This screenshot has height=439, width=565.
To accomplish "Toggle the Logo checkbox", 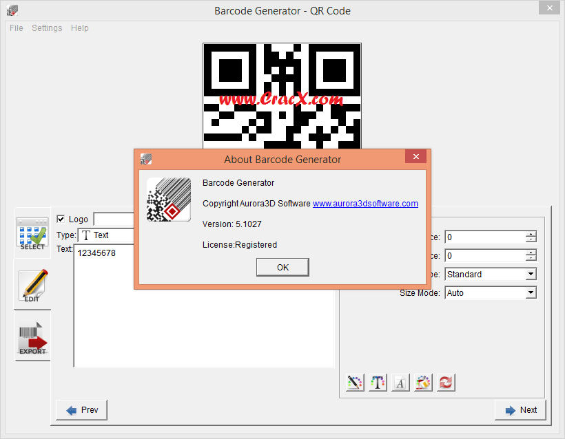I will click(x=61, y=219).
